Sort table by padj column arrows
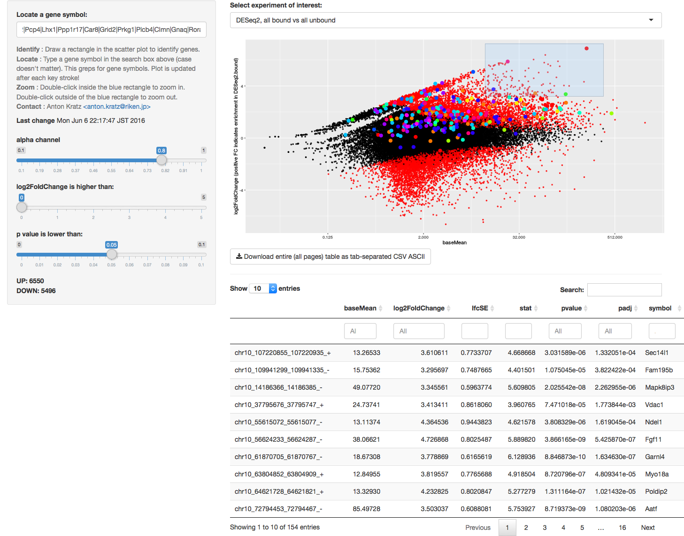 (636, 308)
